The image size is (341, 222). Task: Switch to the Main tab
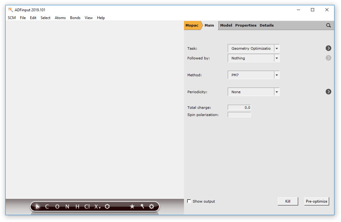(x=209, y=25)
